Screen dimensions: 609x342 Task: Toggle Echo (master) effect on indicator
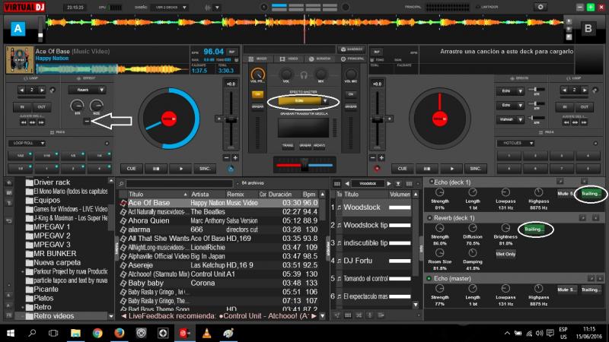pyautogui.click(x=429, y=278)
